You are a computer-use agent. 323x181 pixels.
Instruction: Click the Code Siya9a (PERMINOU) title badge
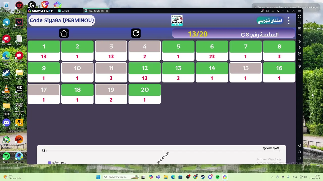pyautogui.click(x=62, y=20)
